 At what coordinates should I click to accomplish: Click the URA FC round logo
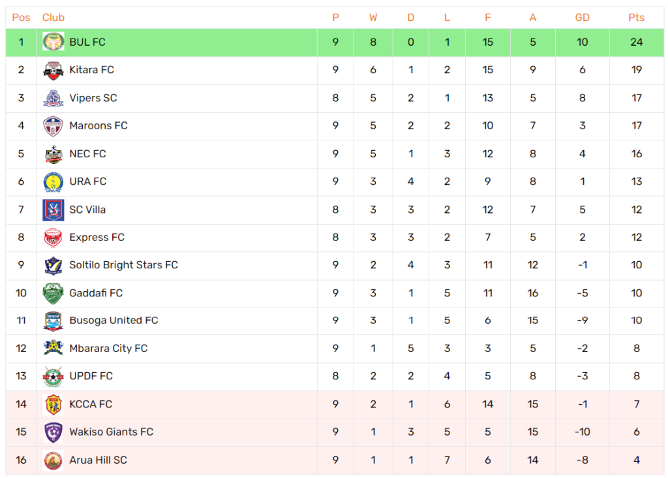[x=53, y=182]
